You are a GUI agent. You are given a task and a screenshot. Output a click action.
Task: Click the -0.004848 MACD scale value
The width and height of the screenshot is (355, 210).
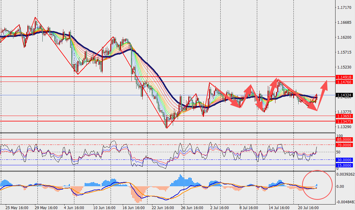coord(345,202)
